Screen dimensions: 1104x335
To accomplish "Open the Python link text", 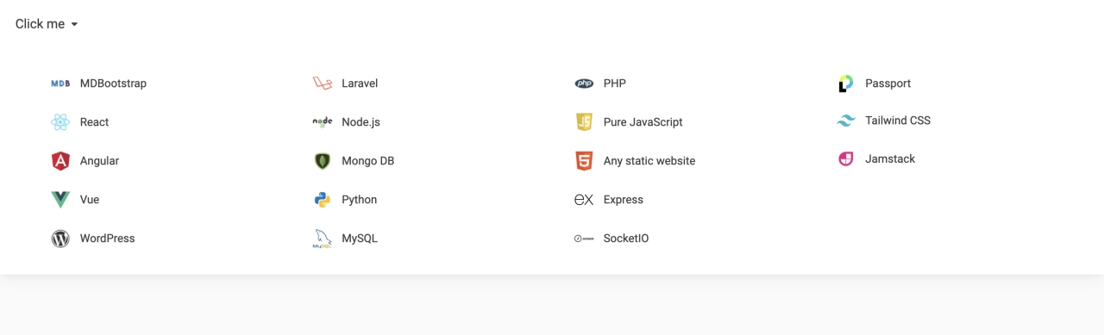I will (x=359, y=200).
